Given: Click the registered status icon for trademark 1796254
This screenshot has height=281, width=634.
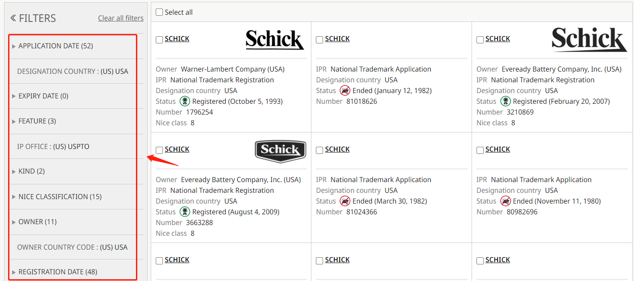Looking at the screenshot, I should pyautogui.click(x=185, y=101).
